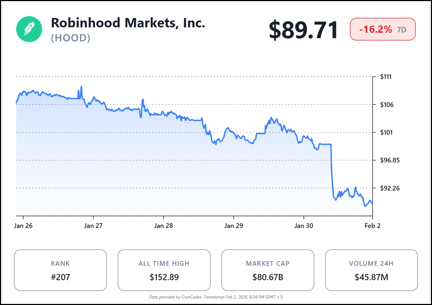The height and width of the screenshot is (305, 432).
Task: Select Jan 29 on the time axis
Action: click(234, 226)
